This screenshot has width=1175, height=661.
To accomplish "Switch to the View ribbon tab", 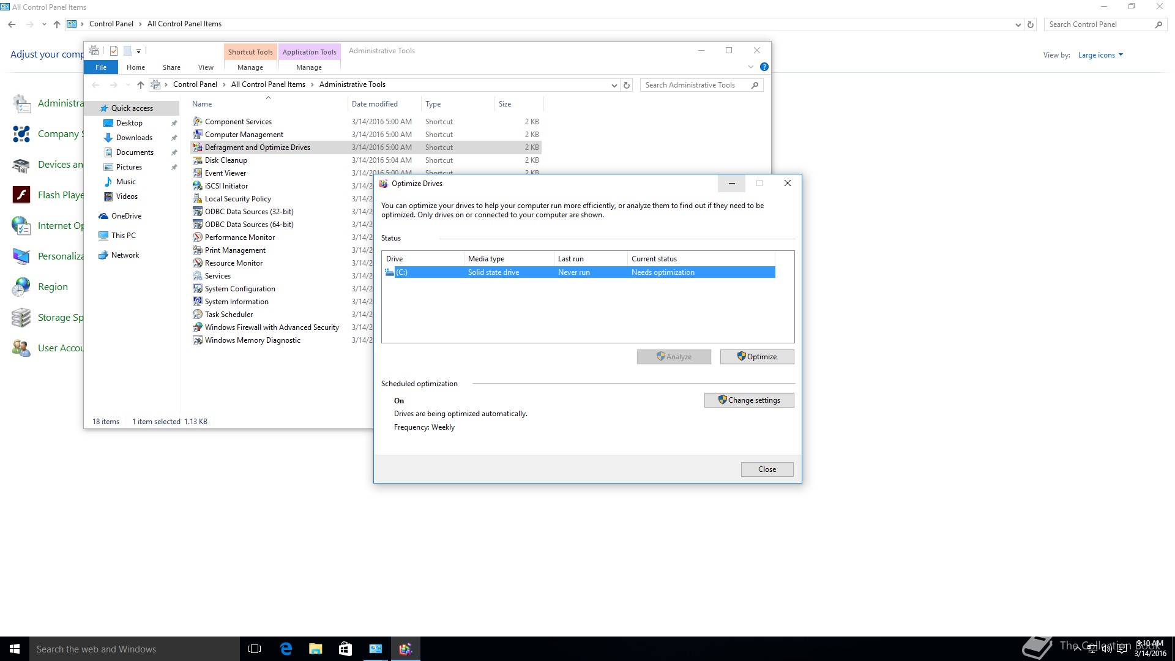I will [206, 67].
